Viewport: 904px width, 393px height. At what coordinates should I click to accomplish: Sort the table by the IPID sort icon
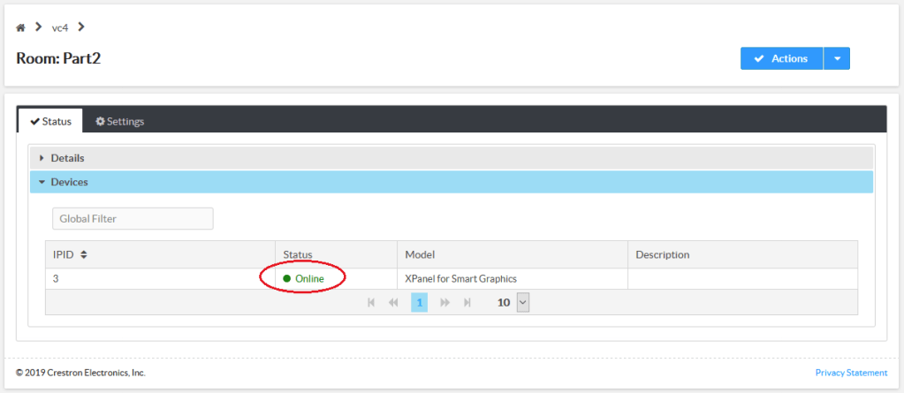click(83, 255)
